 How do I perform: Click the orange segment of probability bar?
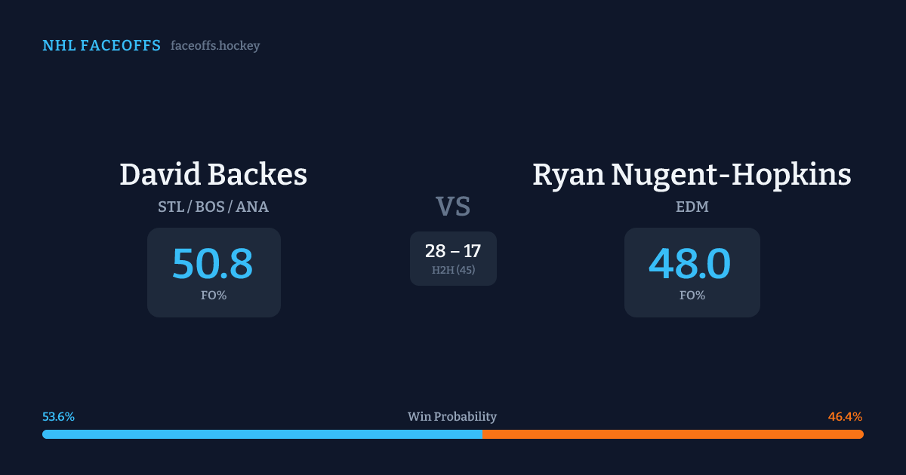tap(673, 434)
